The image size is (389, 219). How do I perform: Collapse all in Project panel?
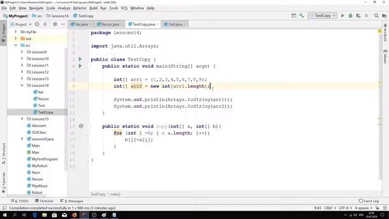point(45,24)
